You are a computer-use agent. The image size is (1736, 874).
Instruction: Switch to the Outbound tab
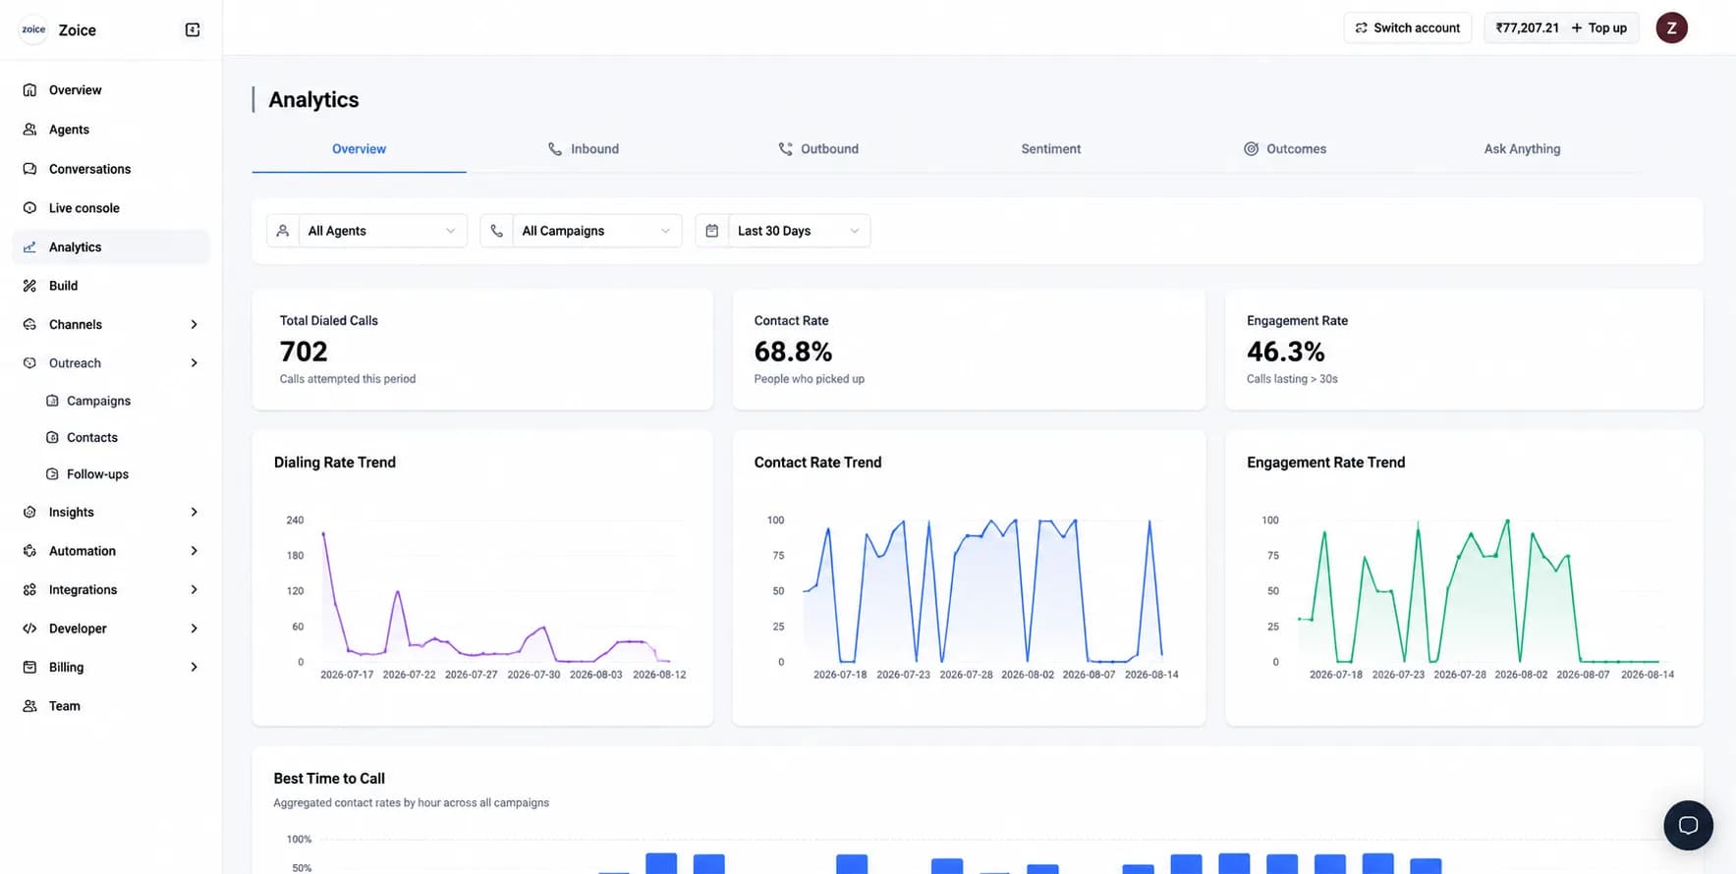click(x=818, y=149)
